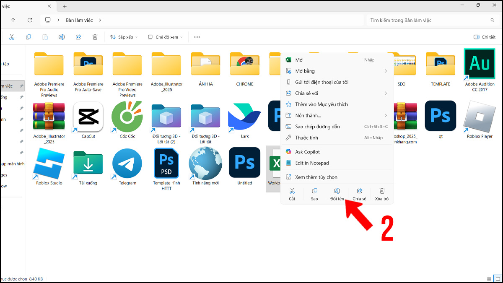Viewport: 503px width, 283px height.
Task: Switch to details list view in status bar
Action: pos(489,279)
